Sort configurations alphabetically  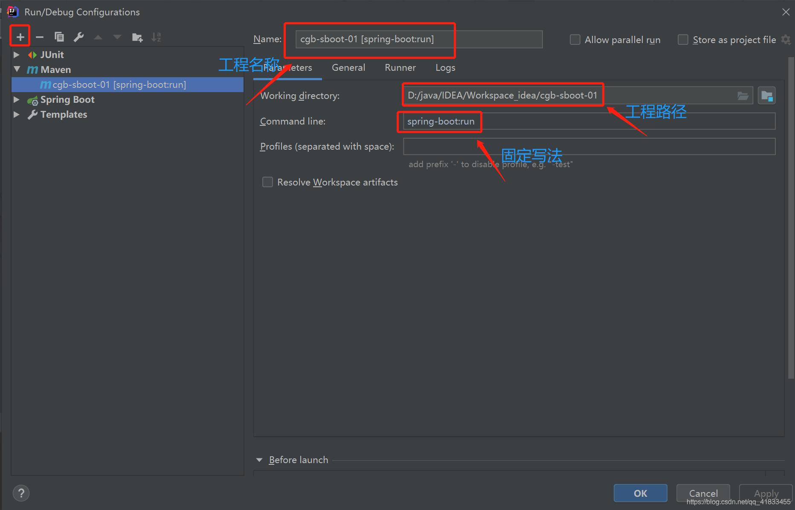[156, 38]
